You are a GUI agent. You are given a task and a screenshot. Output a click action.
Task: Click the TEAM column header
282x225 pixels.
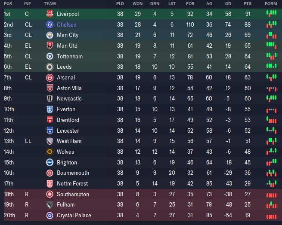tap(50, 3)
